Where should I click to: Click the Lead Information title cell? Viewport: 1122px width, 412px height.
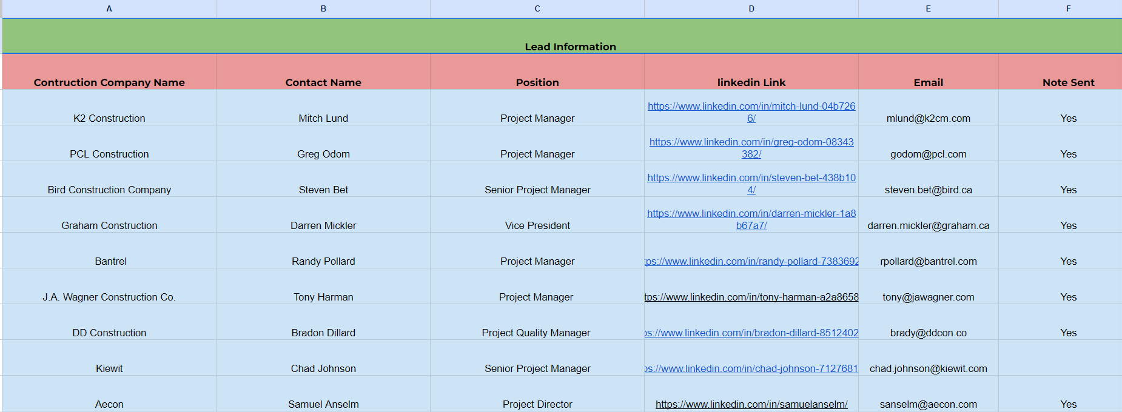pos(570,47)
